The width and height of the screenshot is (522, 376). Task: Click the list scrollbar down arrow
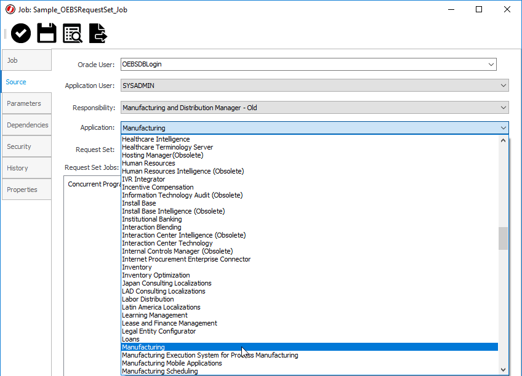click(503, 370)
